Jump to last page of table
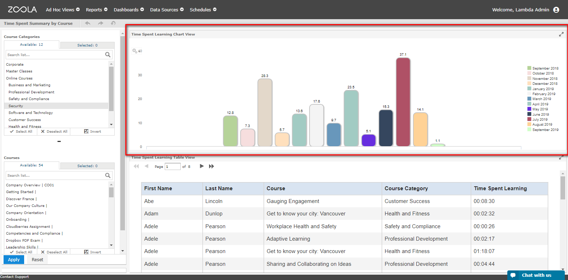Viewport: 568px width, 280px height. [212, 166]
